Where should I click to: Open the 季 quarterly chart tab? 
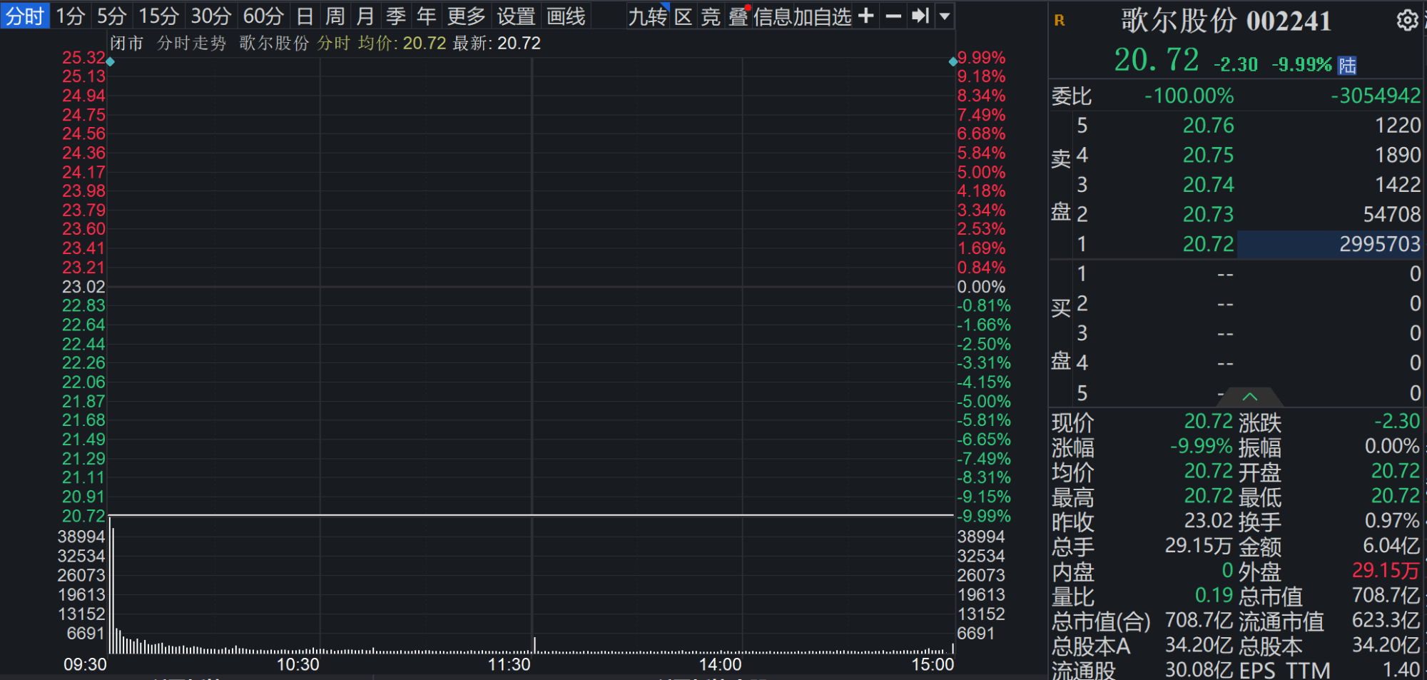[396, 16]
